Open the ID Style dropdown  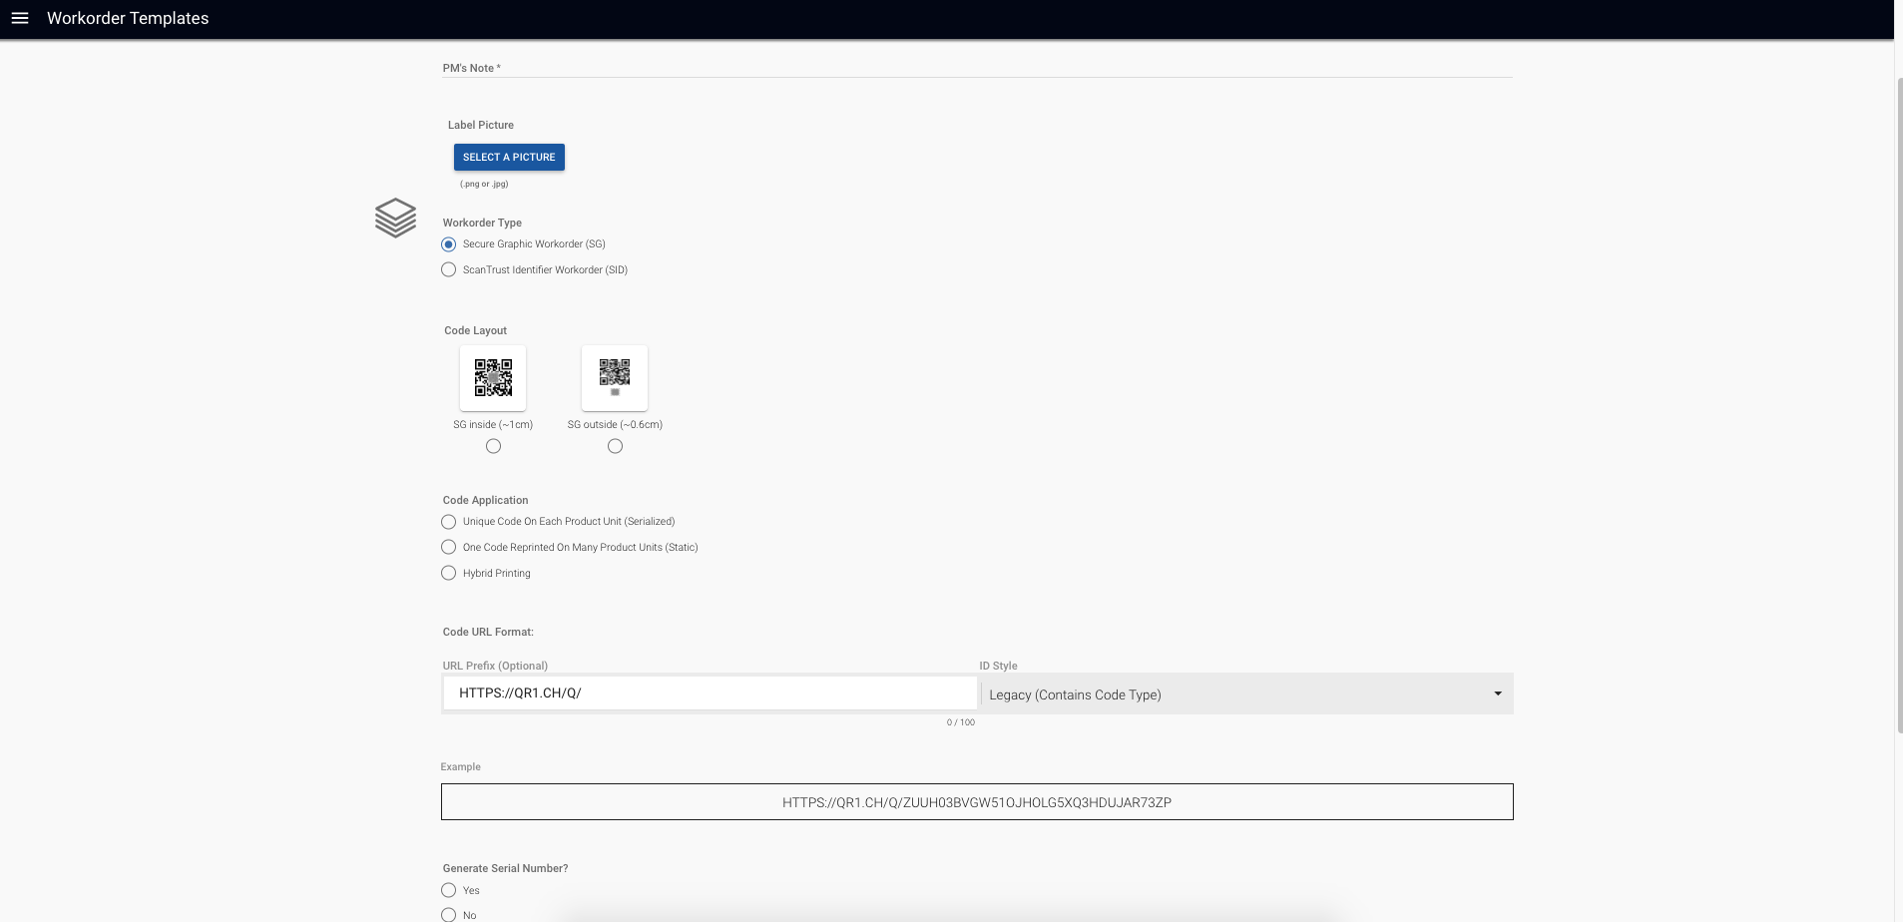1246,694
